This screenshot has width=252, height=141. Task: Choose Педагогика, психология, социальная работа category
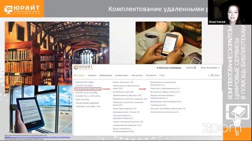128,103
